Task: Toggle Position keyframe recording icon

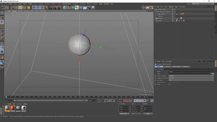Action: [x=135, y=101]
